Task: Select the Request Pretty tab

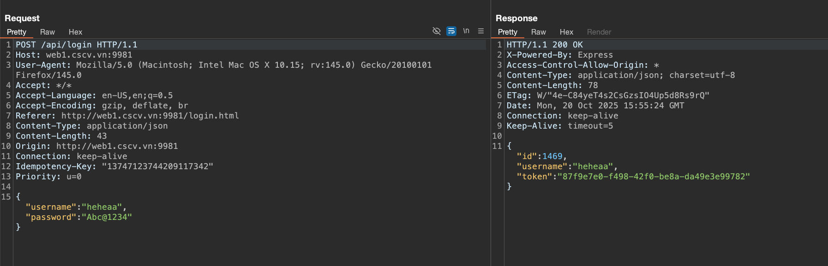Action: [17, 32]
